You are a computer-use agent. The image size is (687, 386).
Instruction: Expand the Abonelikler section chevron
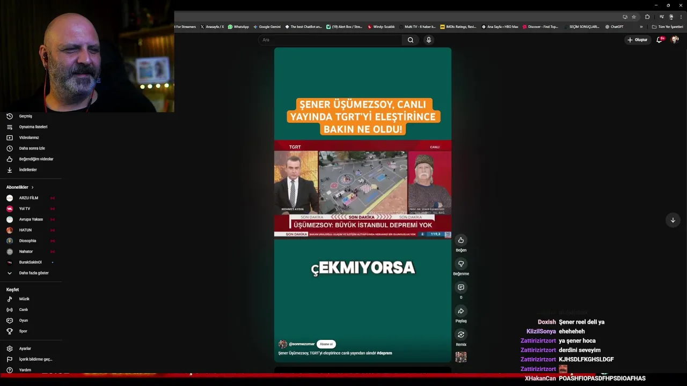tap(32, 187)
